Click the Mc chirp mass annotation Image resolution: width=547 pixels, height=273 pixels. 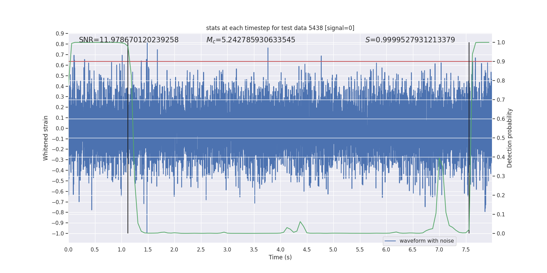251,40
